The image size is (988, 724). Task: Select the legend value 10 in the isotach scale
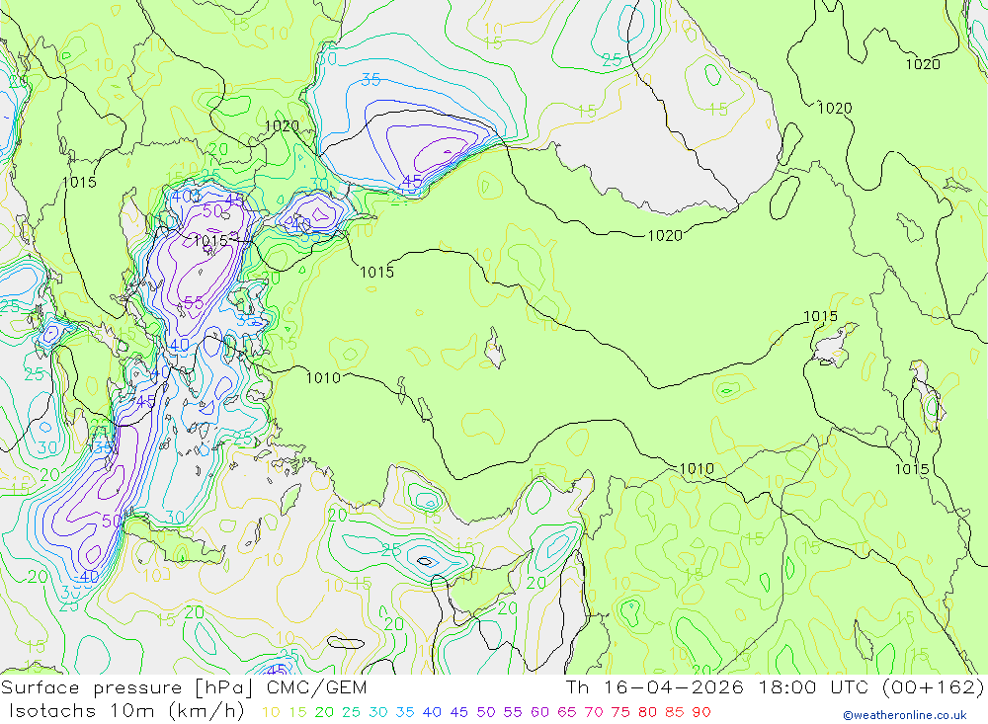point(271,713)
